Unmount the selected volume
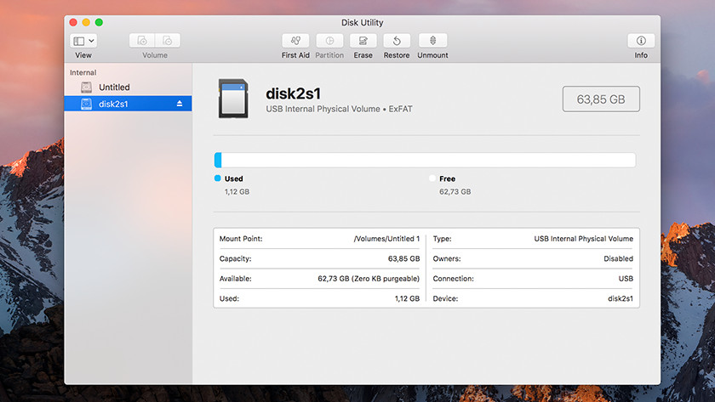Screen dimensions: 715x402 [x=432, y=41]
